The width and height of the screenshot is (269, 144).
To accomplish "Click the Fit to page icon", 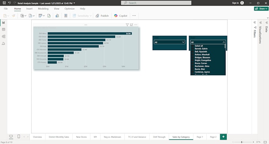I will (265, 142).
